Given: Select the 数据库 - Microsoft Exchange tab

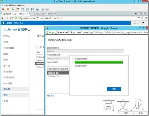Looking at the screenshot, I should pos(15,14).
